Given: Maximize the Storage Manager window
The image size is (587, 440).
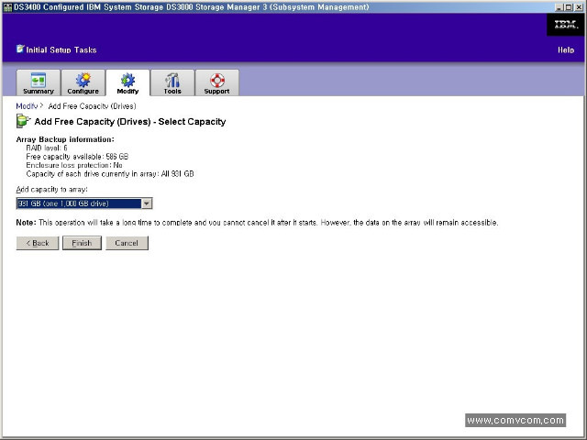Looking at the screenshot, I should click(569, 7).
